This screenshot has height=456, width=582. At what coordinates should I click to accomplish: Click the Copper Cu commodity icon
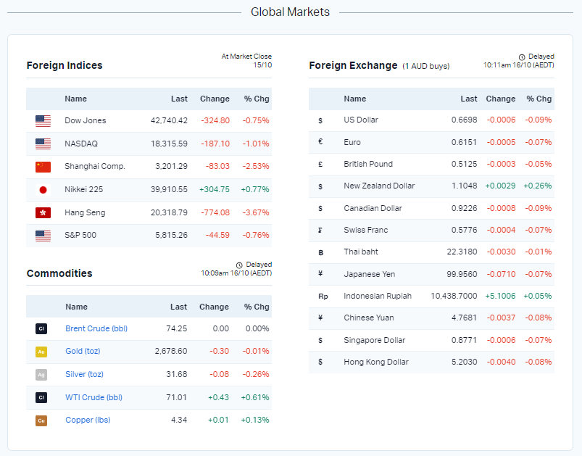(41, 420)
